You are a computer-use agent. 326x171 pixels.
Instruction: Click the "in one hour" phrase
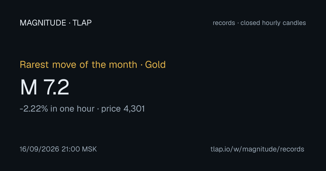(x=73, y=109)
